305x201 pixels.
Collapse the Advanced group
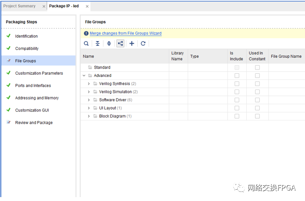[x=84, y=76]
